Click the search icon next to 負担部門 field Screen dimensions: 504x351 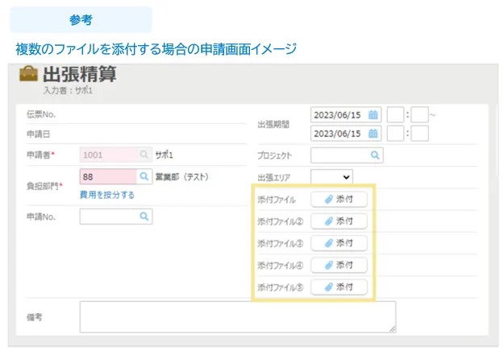144,176
